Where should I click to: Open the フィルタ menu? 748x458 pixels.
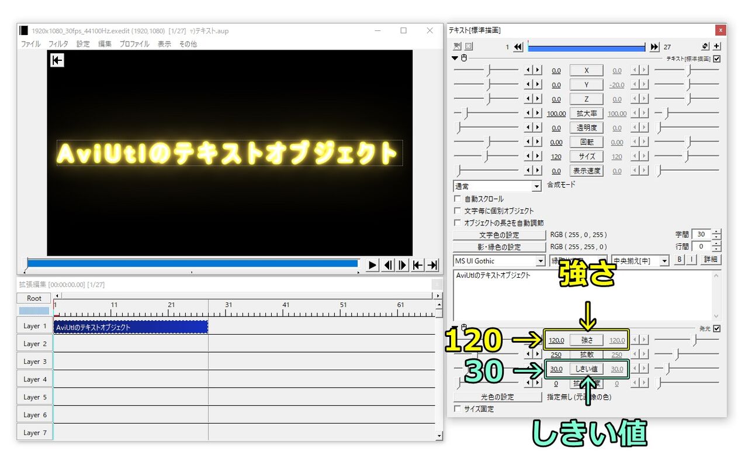[58, 43]
